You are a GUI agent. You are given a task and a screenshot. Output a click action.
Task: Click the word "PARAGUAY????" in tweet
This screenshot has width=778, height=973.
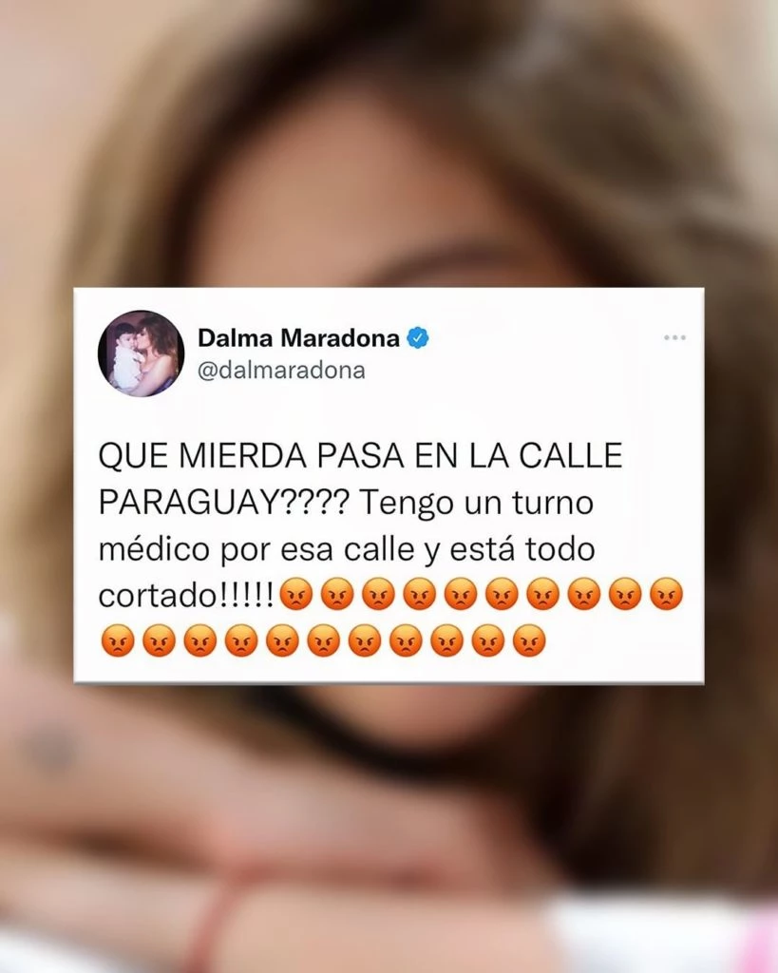(224, 502)
